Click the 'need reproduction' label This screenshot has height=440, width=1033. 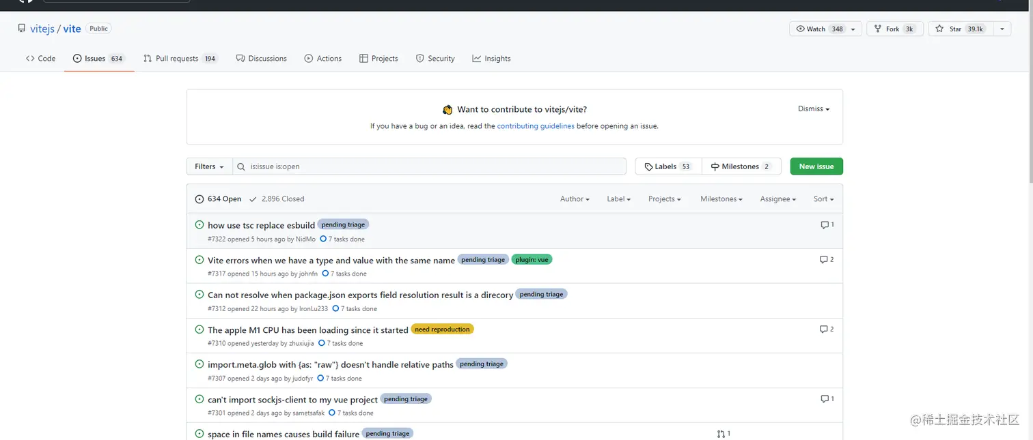coord(442,329)
